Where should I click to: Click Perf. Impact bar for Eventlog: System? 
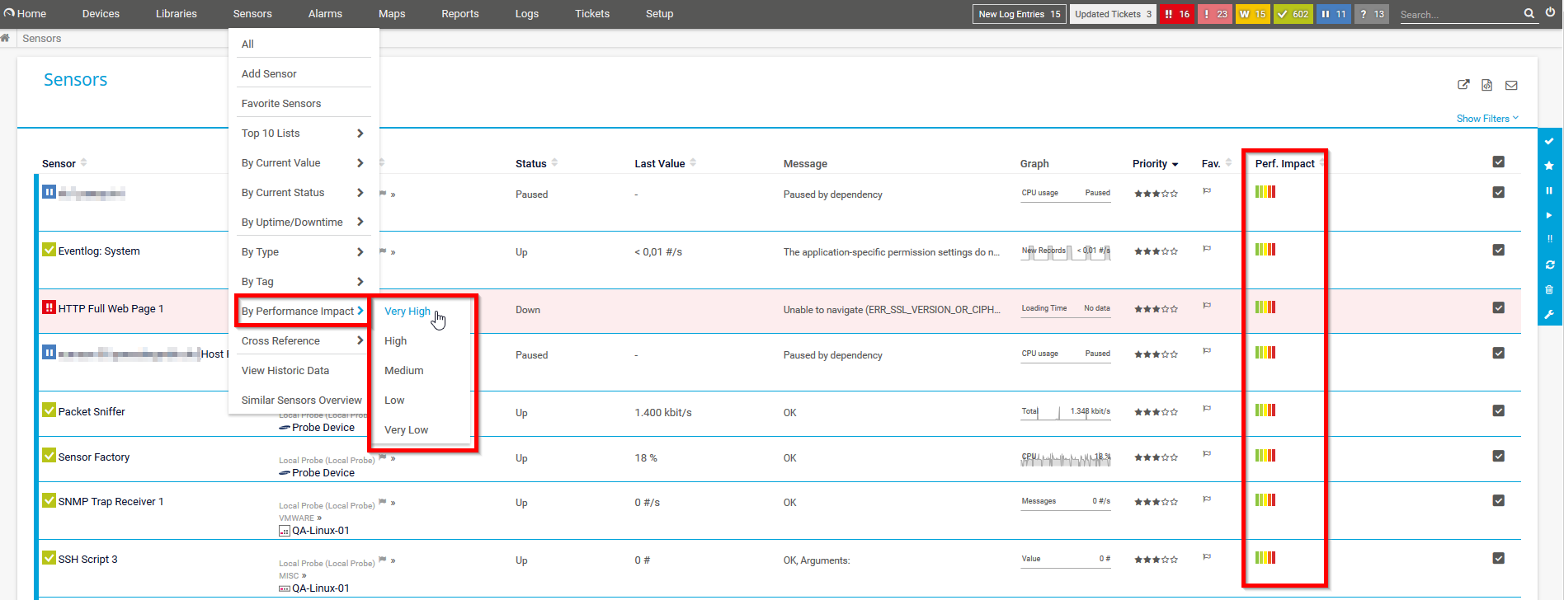(x=1265, y=250)
